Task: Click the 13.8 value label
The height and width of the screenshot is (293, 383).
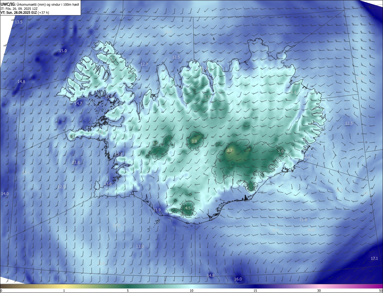Action: pyautogui.click(x=76, y=163)
